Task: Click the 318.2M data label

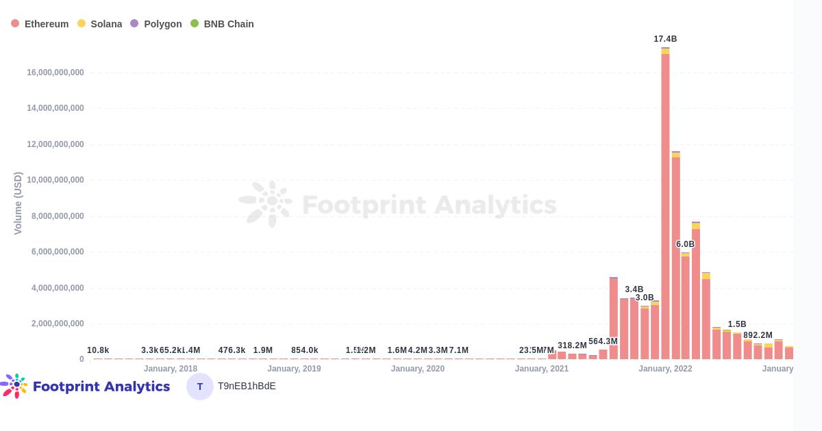Action: pyautogui.click(x=572, y=345)
